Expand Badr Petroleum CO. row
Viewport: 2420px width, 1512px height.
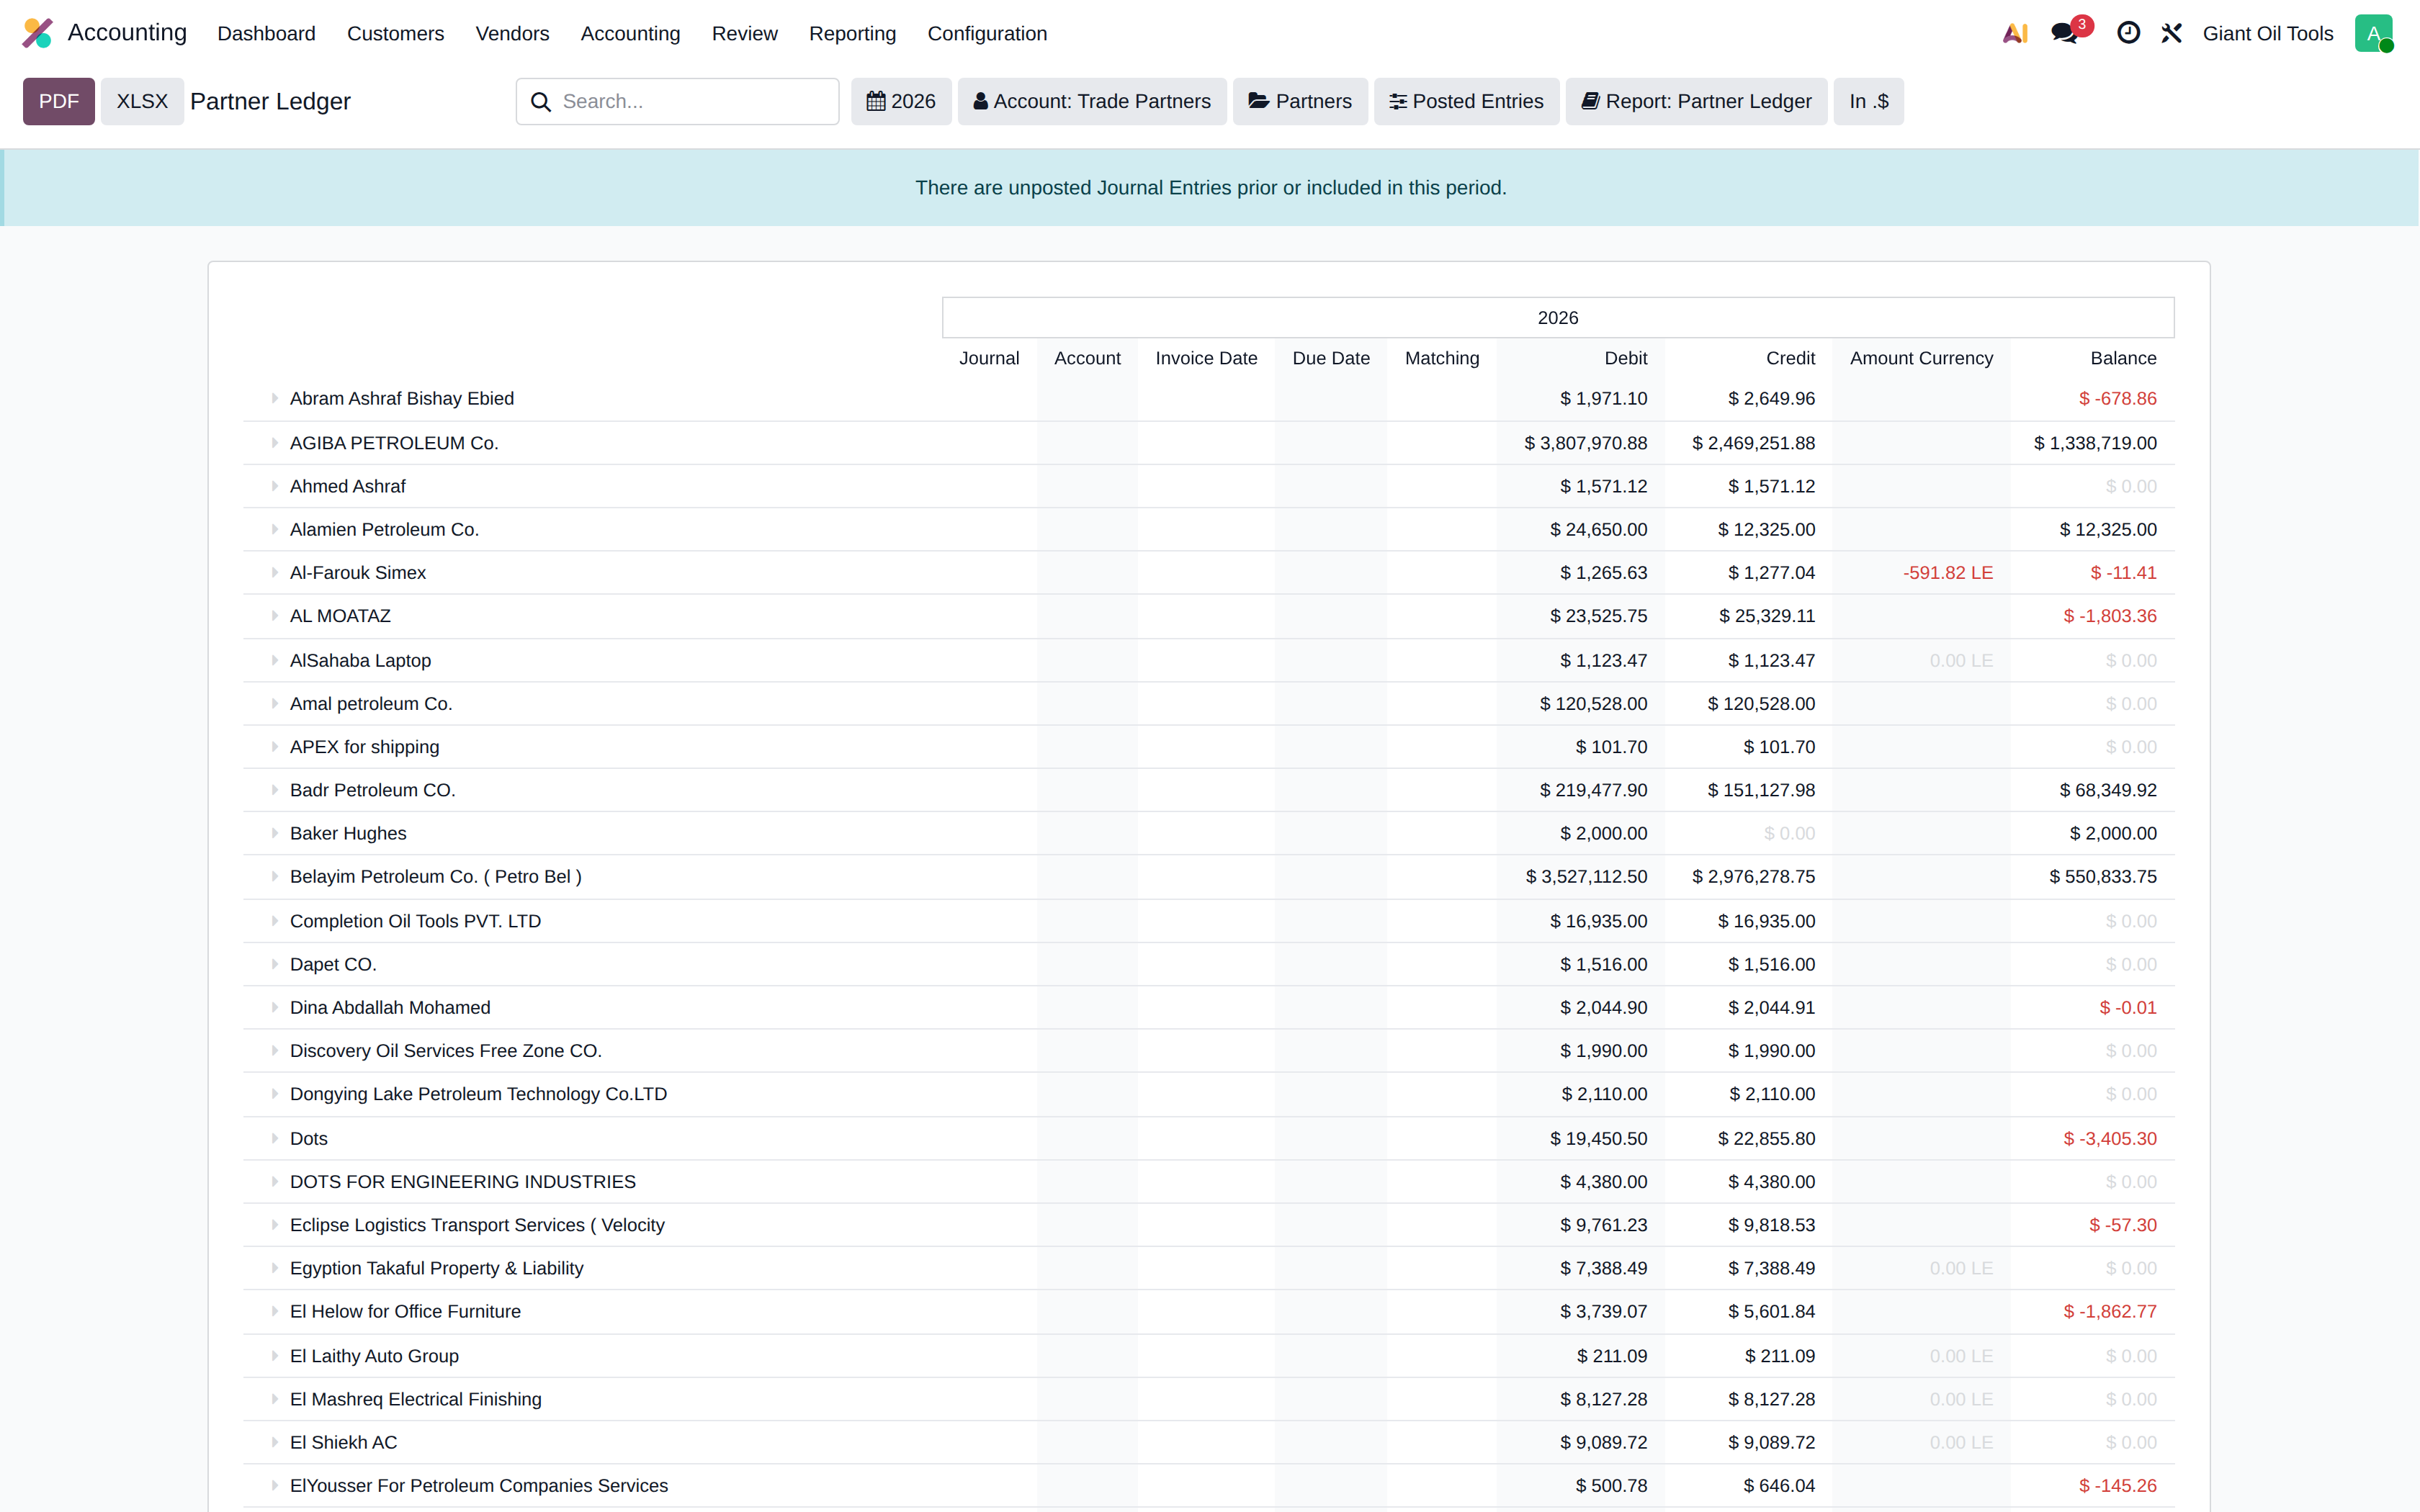click(274, 790)
